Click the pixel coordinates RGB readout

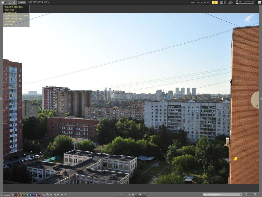point(200,2)
